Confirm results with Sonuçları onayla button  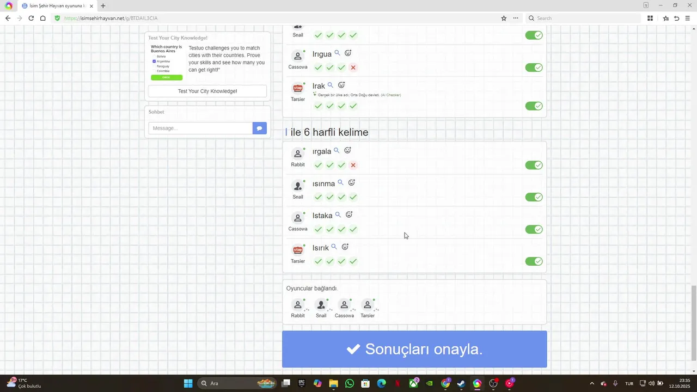414,349
